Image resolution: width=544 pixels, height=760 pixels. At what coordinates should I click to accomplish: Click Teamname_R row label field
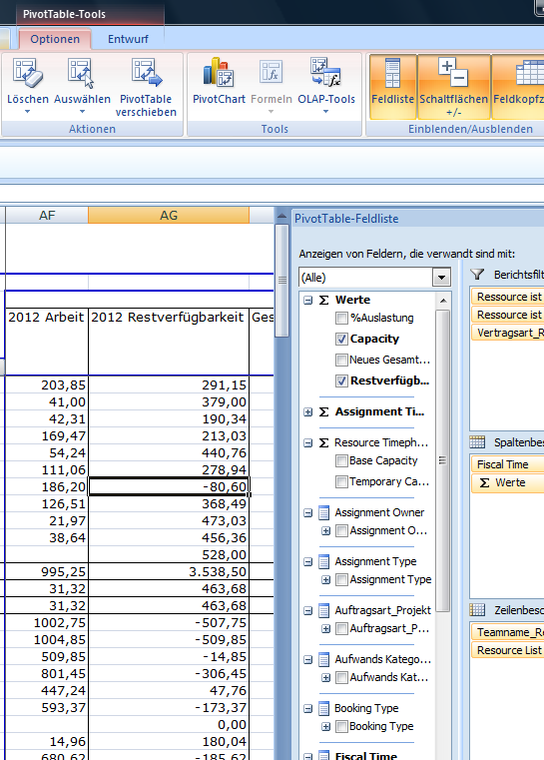[507, 632]
